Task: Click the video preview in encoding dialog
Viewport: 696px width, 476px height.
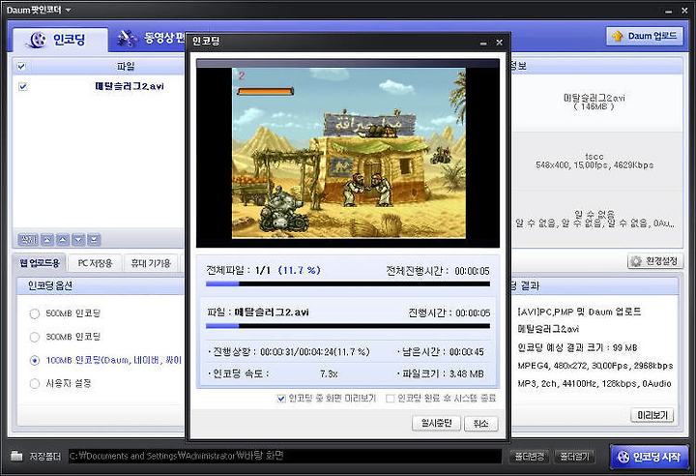Action: click(x=348, y=153)
